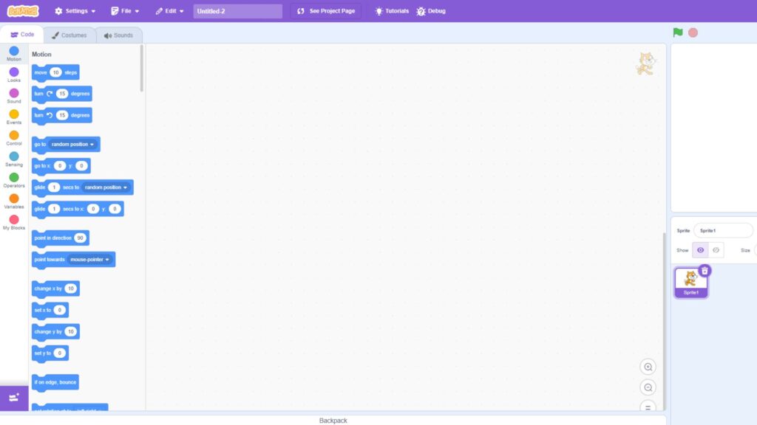Click the degrees value in turn clockwise block
Viewport: 757px width, 425px height.
(x=62, y=94)
